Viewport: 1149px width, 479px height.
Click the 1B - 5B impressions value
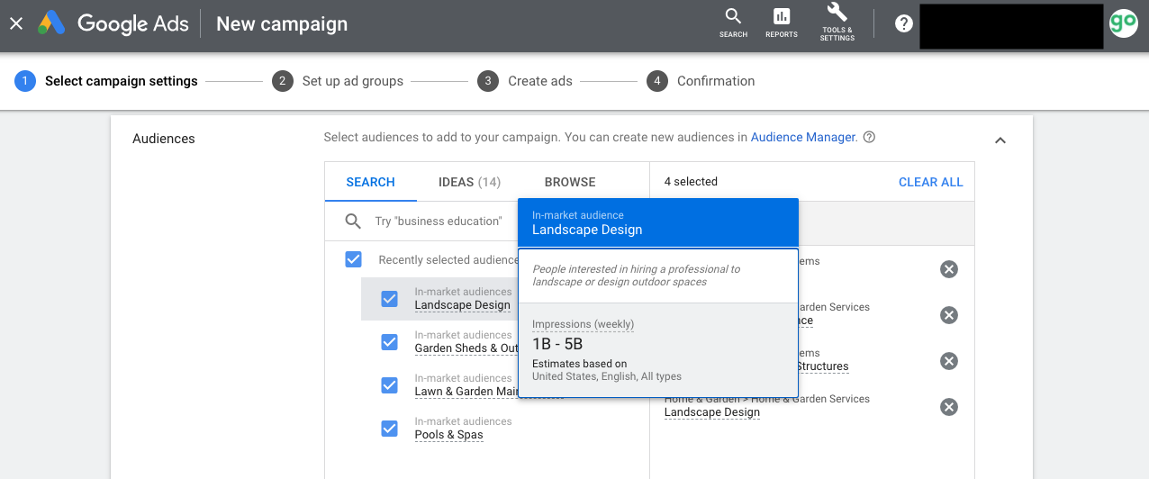click(557, 344)
